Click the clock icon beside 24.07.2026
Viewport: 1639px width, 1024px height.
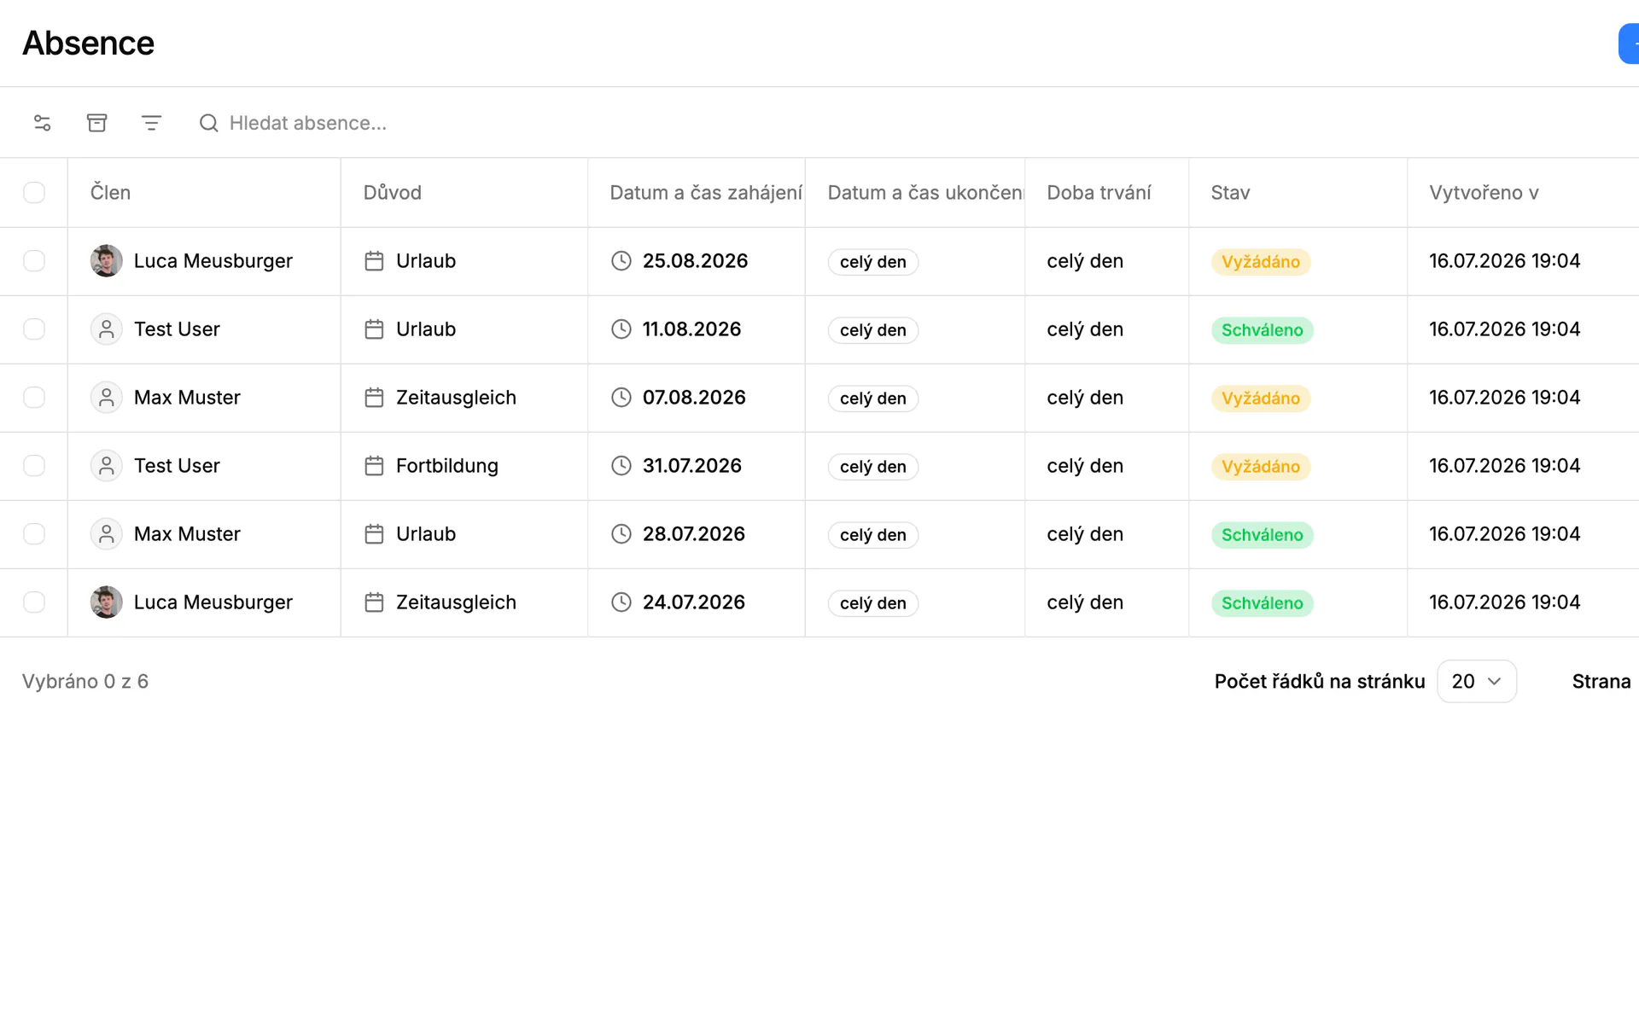[621, 602]
